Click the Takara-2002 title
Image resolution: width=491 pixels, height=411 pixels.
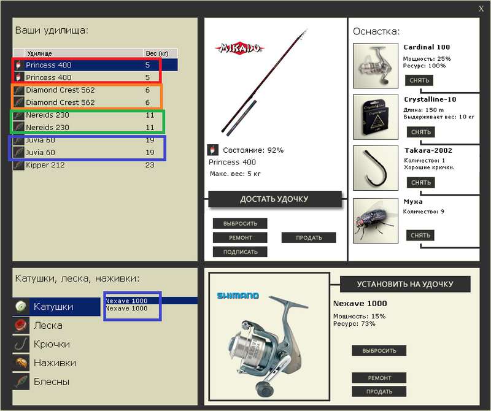(428, 150)
